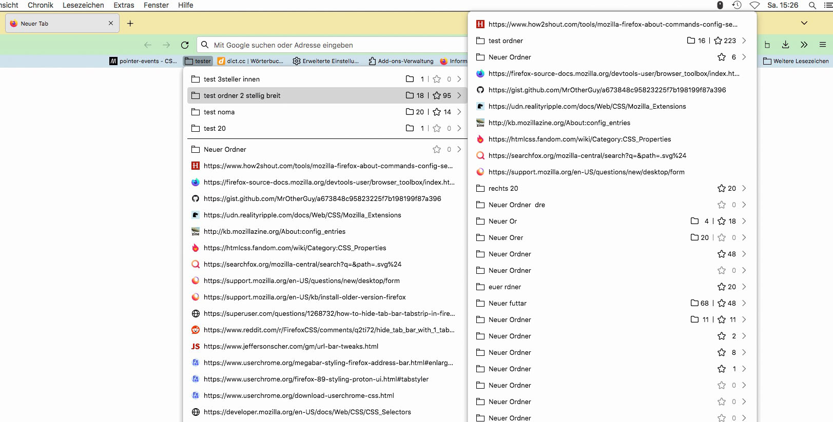The image size is (833, 422).
Task: Open the Lesezeichen menu
Action: [x=83, y=5]
